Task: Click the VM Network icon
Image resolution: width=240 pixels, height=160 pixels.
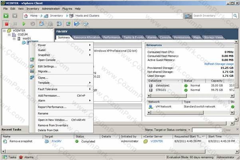Action: click(x=151, y=107)
